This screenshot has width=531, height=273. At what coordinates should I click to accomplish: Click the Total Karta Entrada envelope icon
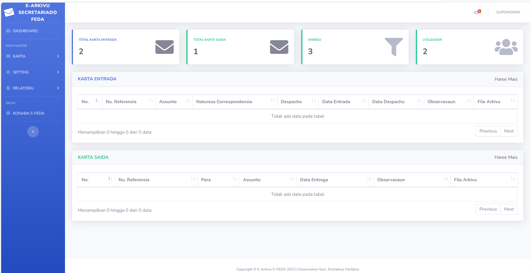[164, 47]
